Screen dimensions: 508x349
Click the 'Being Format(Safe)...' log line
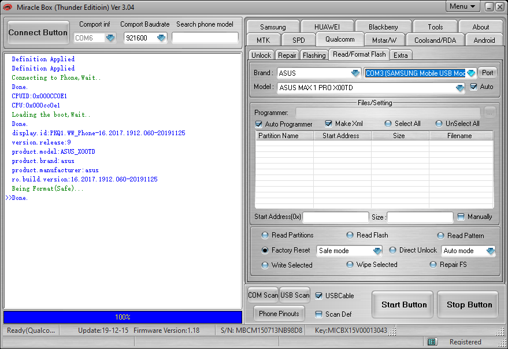[x=47, y=188]
